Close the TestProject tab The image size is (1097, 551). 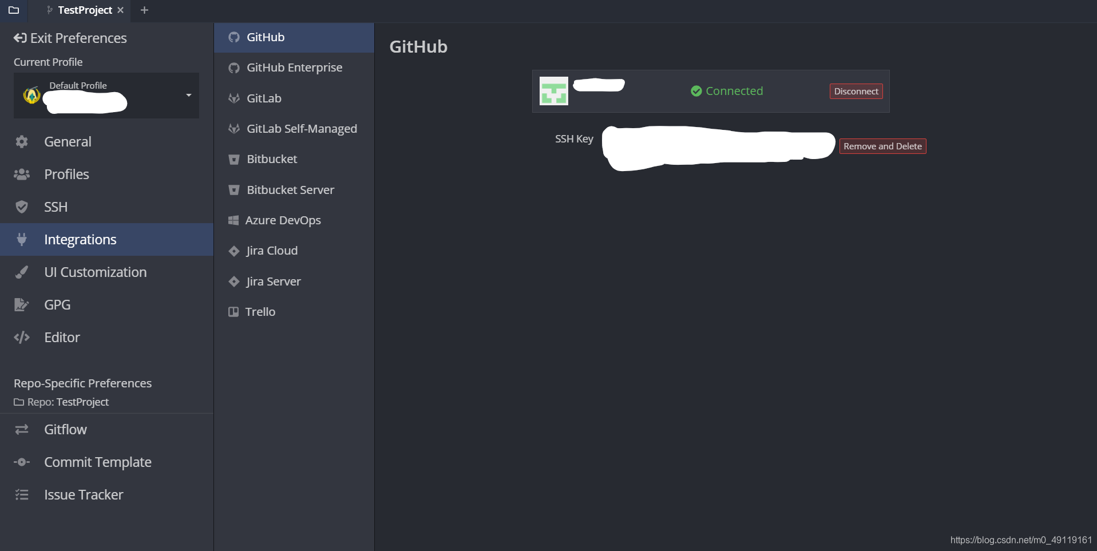[120, 10]
